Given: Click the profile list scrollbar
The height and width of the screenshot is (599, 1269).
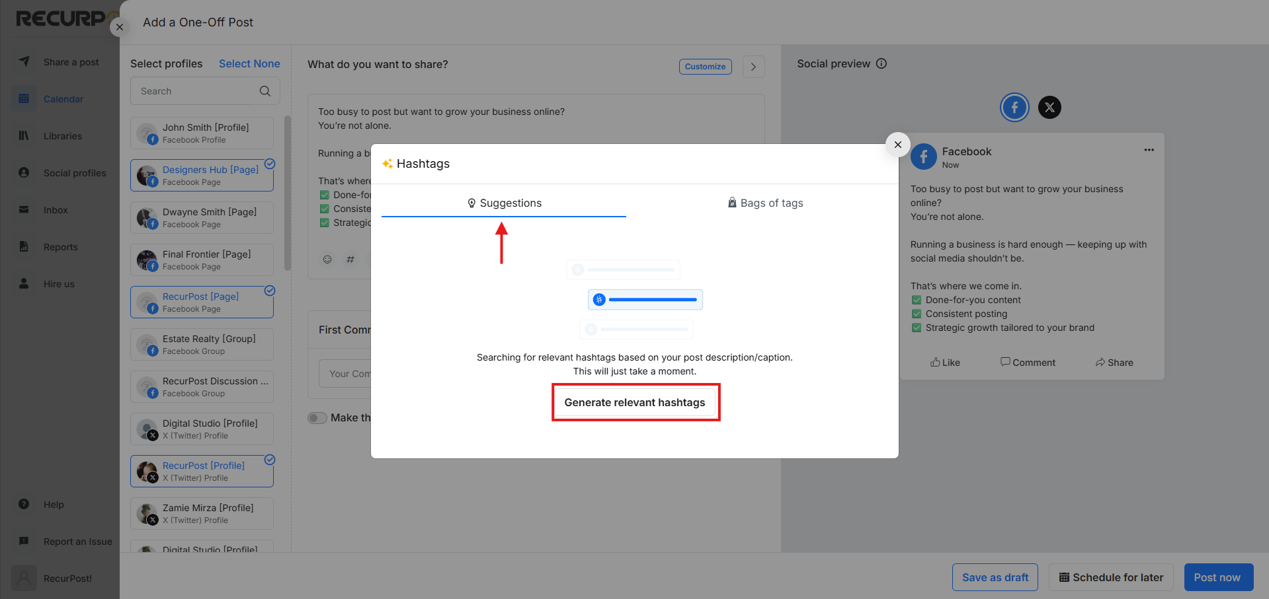Looking at the screenshot, I should click(288, 193).
